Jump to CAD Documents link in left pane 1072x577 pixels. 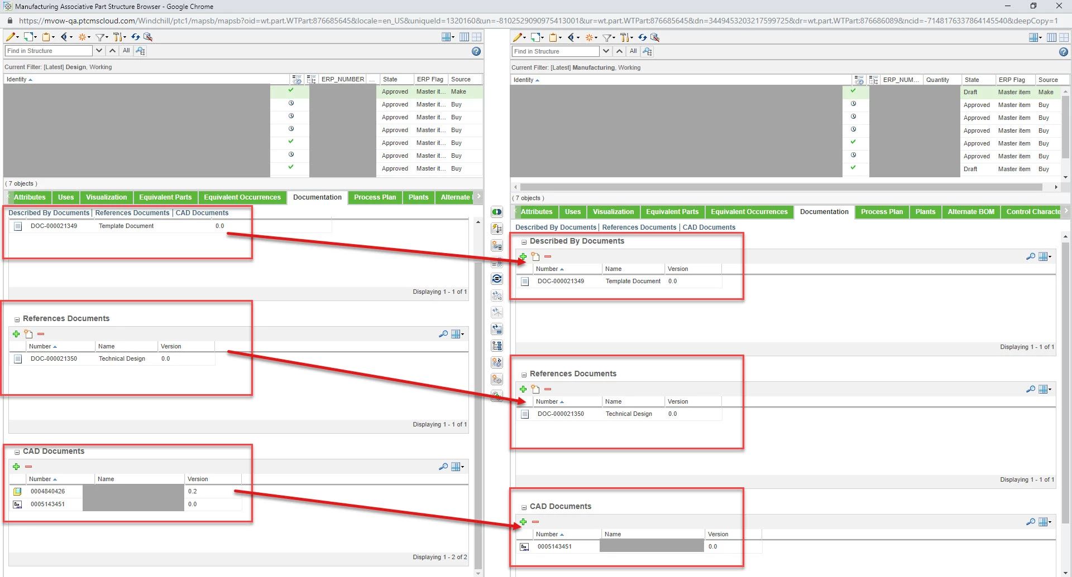tap(202, 213)
